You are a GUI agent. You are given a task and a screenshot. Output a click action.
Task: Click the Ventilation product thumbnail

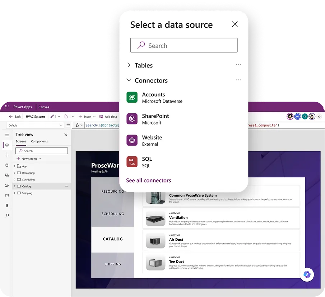pos(155,218)
